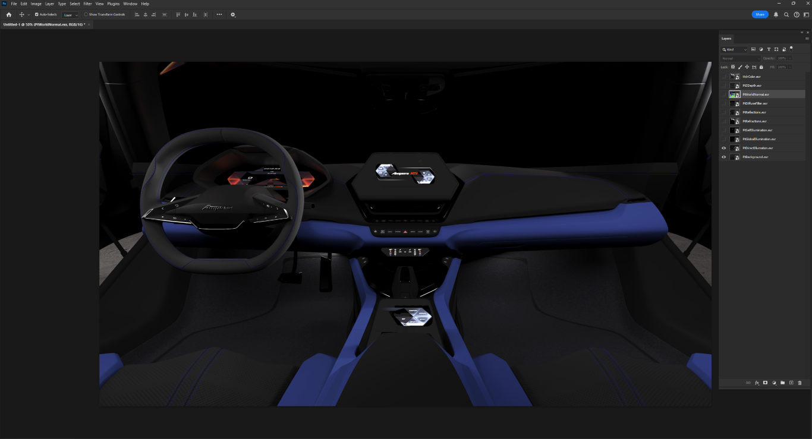Hide the PtBackground.exr layer

tap(723, 157)
